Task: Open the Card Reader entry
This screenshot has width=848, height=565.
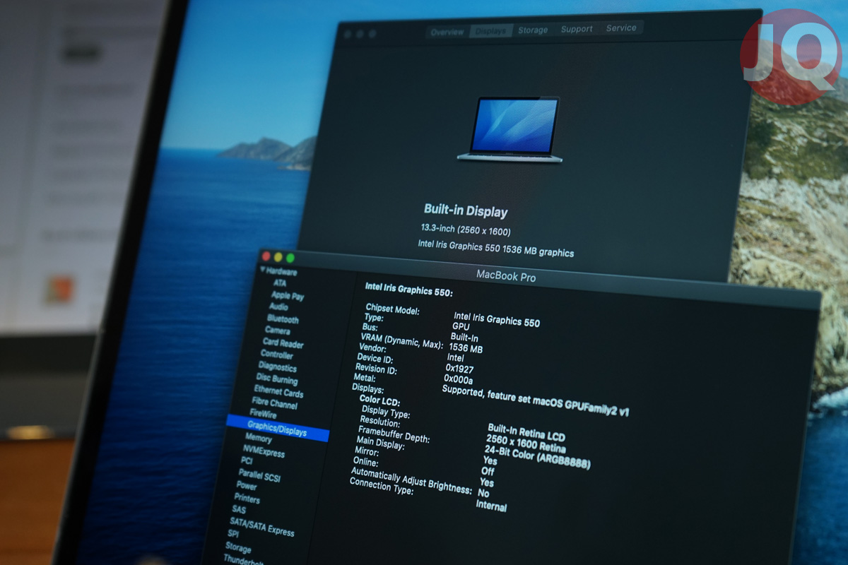Action: click(283, 343)
